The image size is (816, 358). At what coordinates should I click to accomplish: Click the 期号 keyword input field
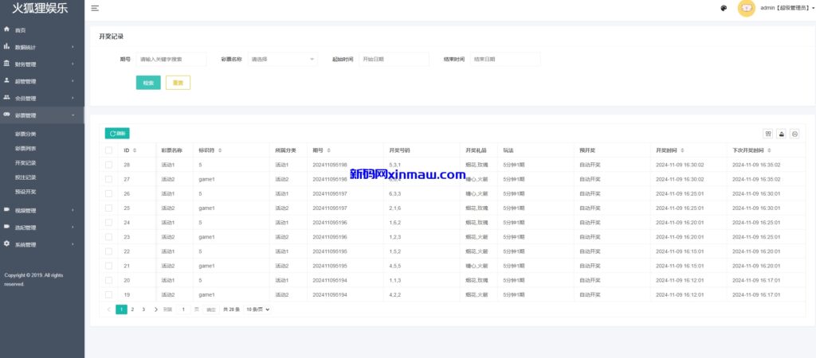(171, 59)
